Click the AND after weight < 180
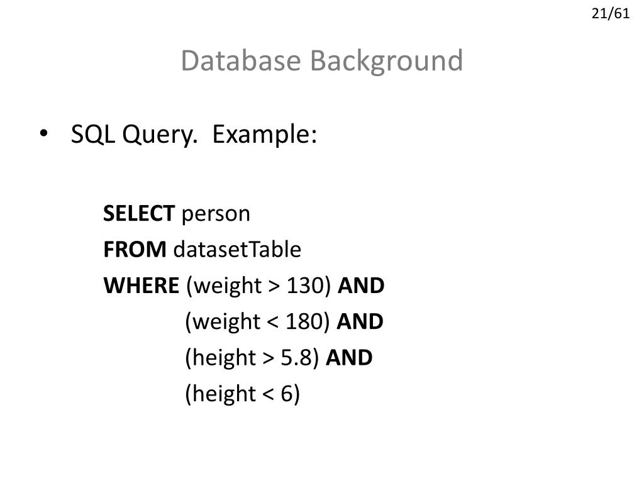Screen dimensions: 644x483 click(360, 321)
